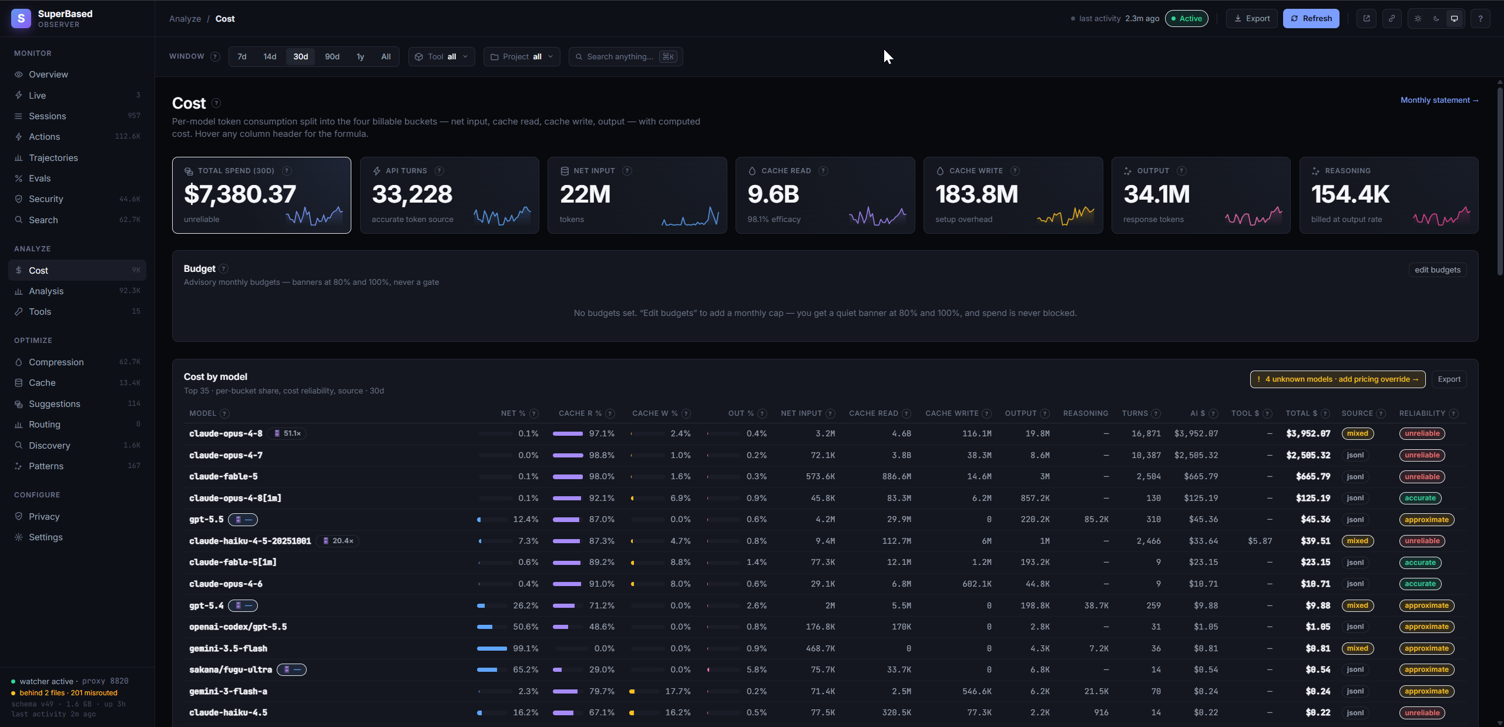This screenshot has height=727, width=1504.
Task: Click help icon on Net Input card
Action: pos(627,170)
